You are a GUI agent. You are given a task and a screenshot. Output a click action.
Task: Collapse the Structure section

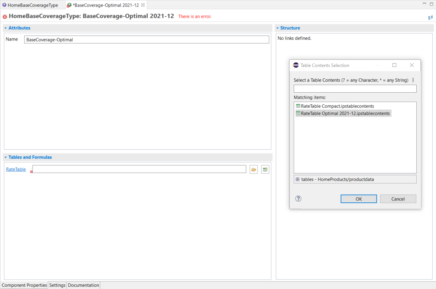[x=277, y=28]
